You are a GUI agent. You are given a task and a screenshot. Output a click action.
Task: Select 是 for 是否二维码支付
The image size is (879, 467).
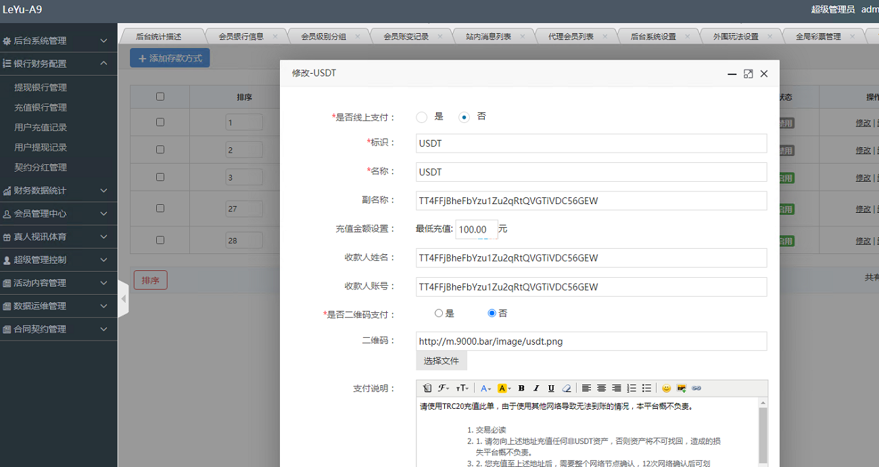tap(439, 314)
